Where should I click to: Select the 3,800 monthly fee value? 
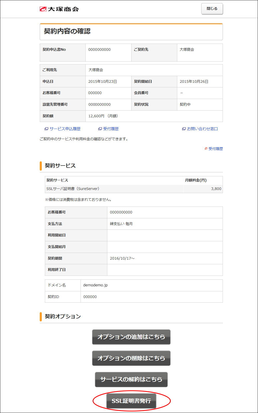click(216, 189)
